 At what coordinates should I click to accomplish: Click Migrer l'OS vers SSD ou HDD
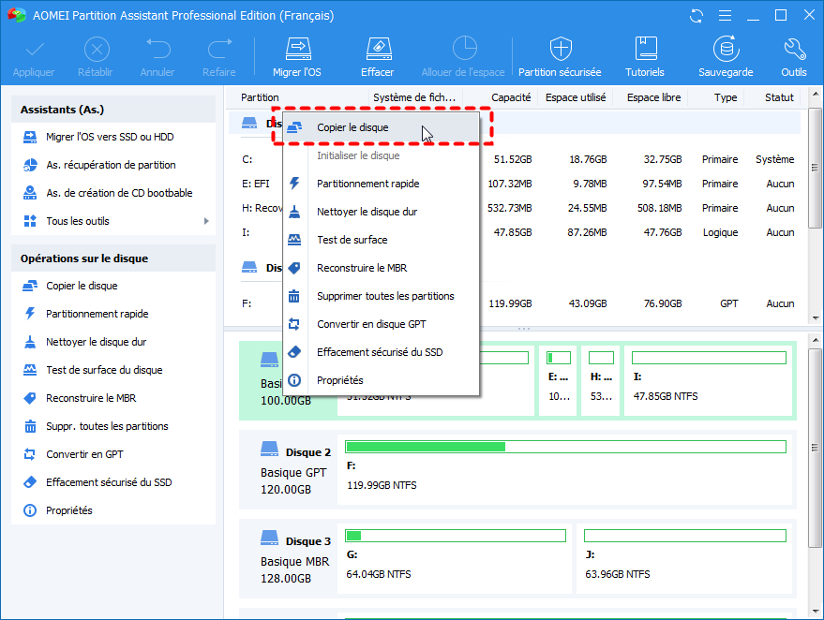[x=110, y=137]
